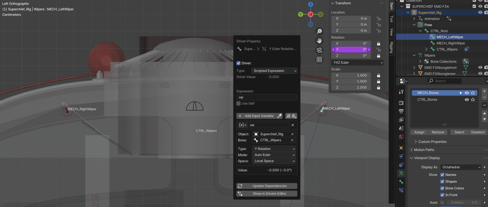Toggle the camera view icon
This screenshot has width=488, height=207.
tap(319, 50)
